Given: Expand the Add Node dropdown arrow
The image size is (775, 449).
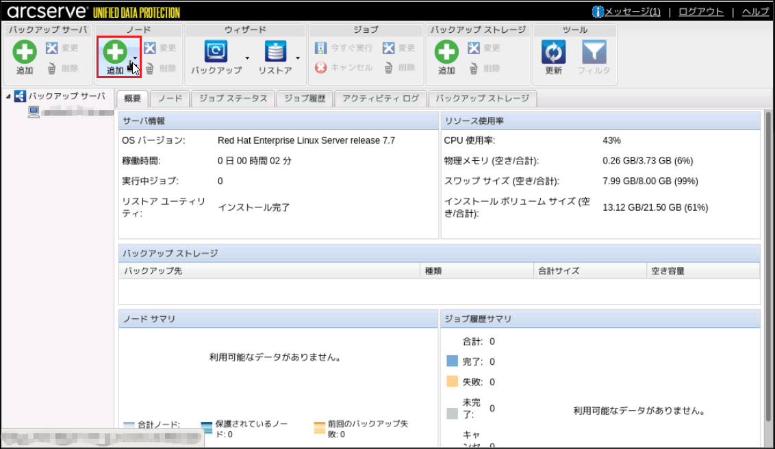Looking at the screenshot, I should [135, 59].
